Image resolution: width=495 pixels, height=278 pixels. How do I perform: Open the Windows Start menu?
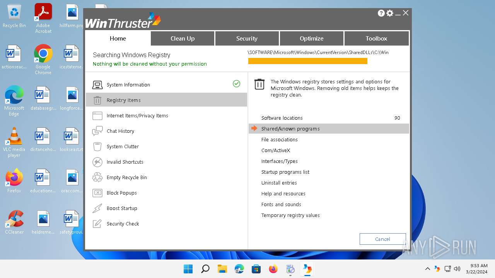coord(188,269)
